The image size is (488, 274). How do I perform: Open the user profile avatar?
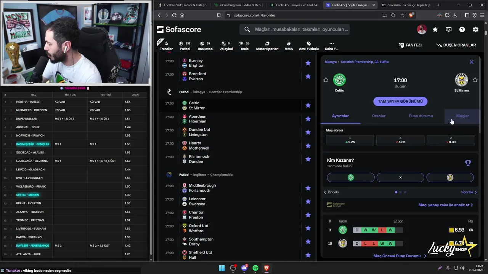click(x=422, y=29)
